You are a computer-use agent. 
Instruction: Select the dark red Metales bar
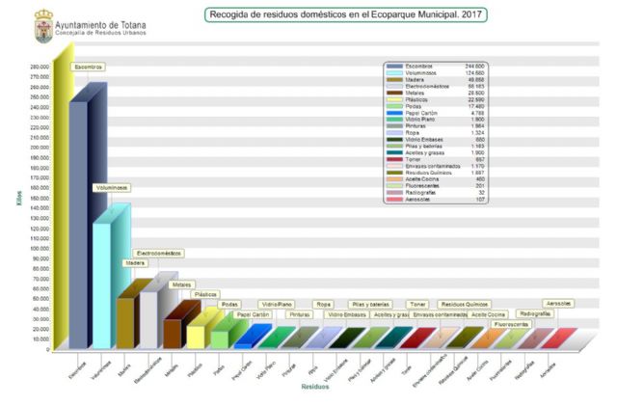click(174, 331)
